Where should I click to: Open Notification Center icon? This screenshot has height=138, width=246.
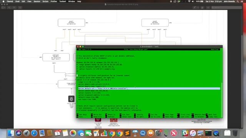click(x=242, y=2)
